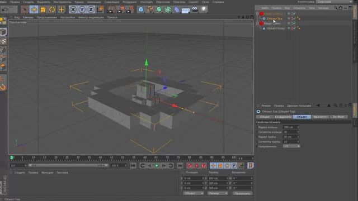Click the Undo arrow in the top toolbar

point(5,9)
